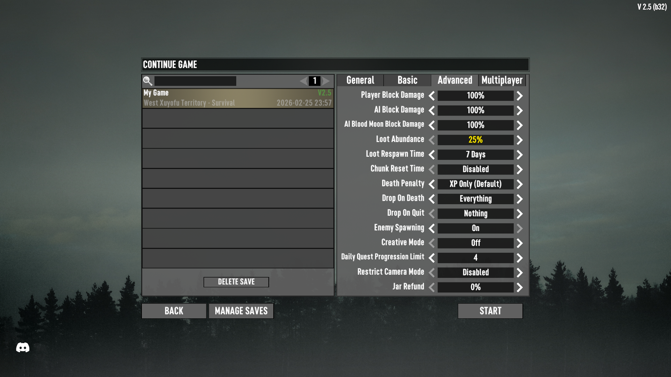Increase Loot Respawn Time right arrow
The image size is (671, 377).
[520, 155]
